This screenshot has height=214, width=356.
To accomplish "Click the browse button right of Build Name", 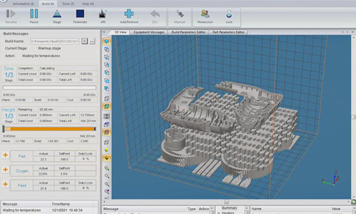I will [x=92, y=41].
